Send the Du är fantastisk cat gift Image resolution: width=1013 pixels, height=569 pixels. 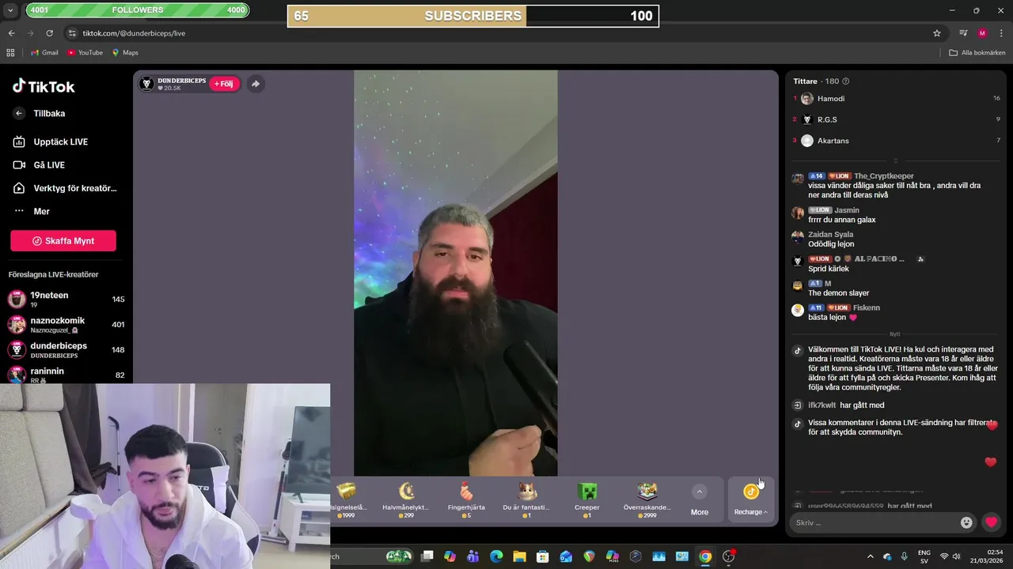pyautogui.click(x=526, y=499)
